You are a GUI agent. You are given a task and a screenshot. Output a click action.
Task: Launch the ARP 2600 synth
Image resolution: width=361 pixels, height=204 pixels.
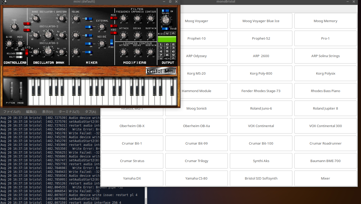click(261, 56)
